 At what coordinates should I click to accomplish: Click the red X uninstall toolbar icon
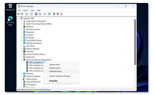58,14
